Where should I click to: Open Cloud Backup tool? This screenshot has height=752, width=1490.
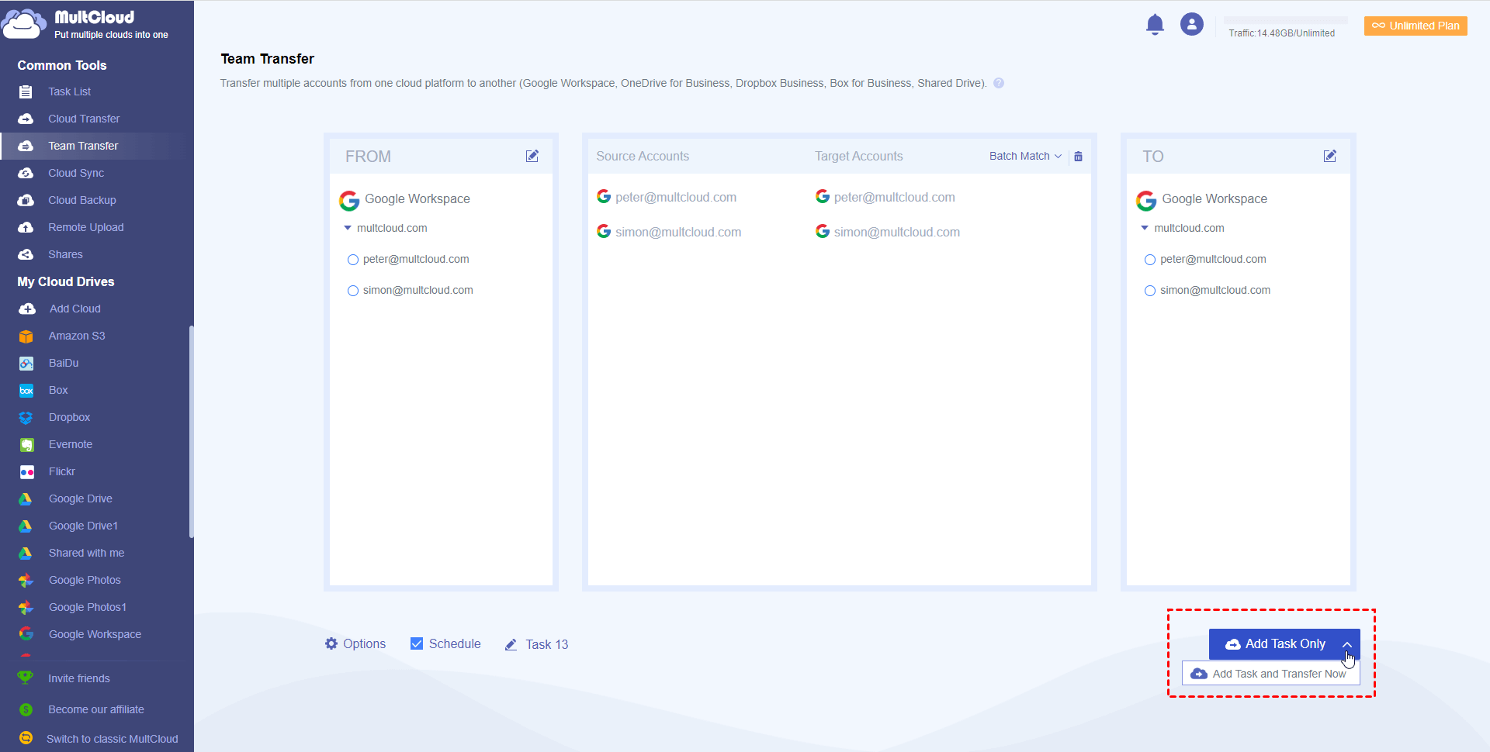click(82, 200)
